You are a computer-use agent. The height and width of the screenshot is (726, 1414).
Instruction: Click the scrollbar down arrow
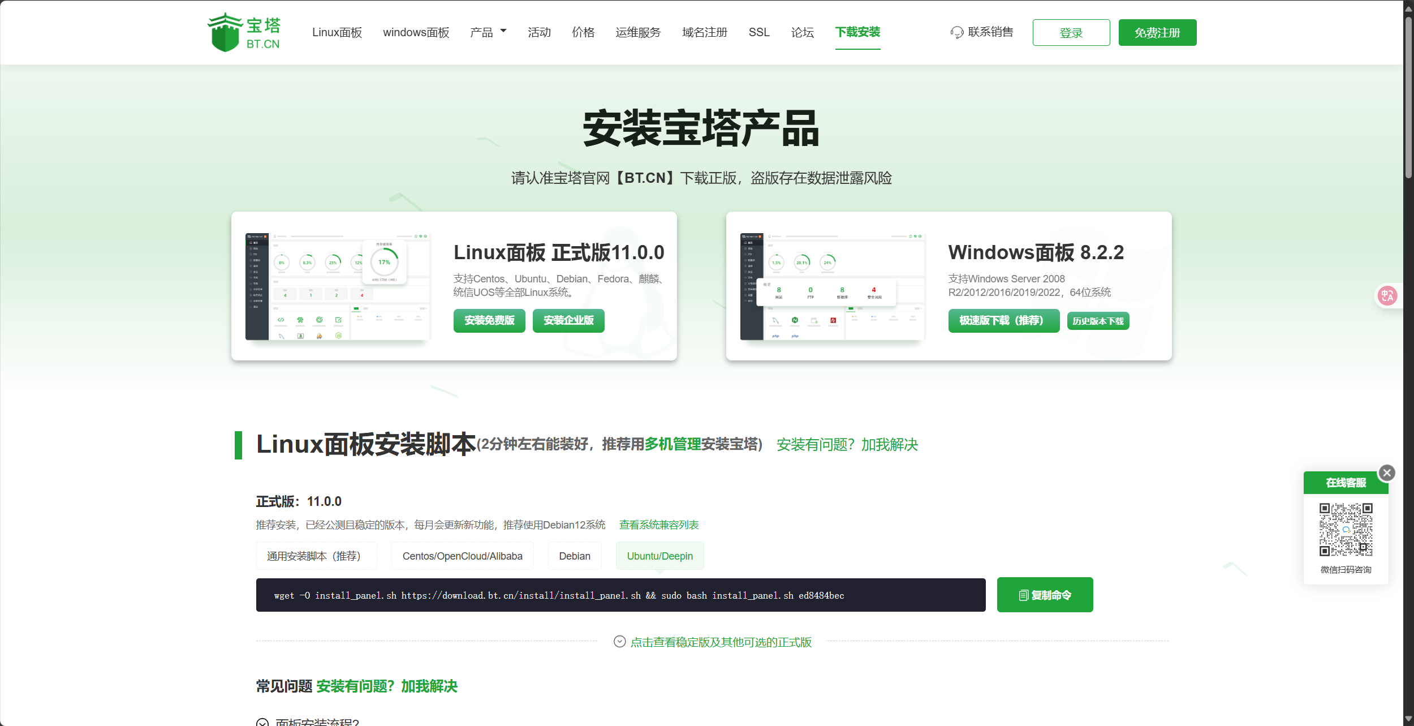pyautogui.click(x=1408, y=720)
